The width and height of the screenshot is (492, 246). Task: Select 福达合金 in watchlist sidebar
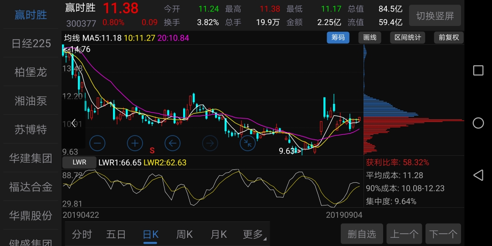pyautogui.click(x=31, y=187)
